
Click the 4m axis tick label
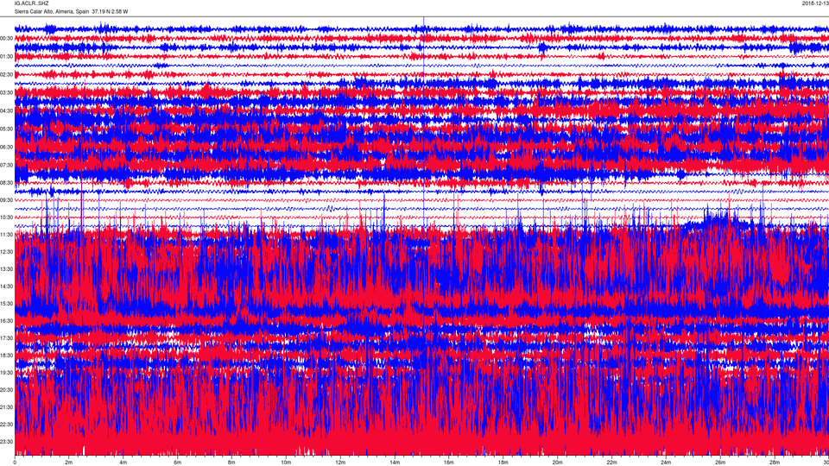(123, 463)
